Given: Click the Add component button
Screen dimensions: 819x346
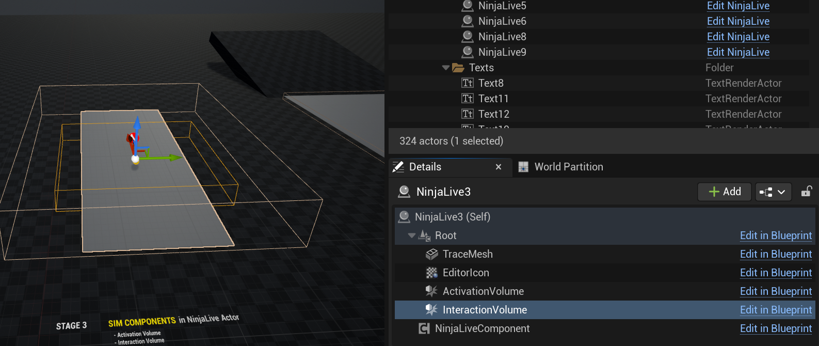Looking at the screenshot, I should click(725, 192).
